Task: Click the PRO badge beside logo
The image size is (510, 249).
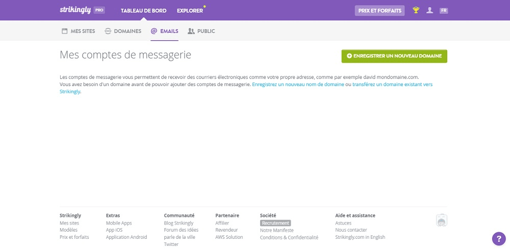Action: tap(99, 10)
